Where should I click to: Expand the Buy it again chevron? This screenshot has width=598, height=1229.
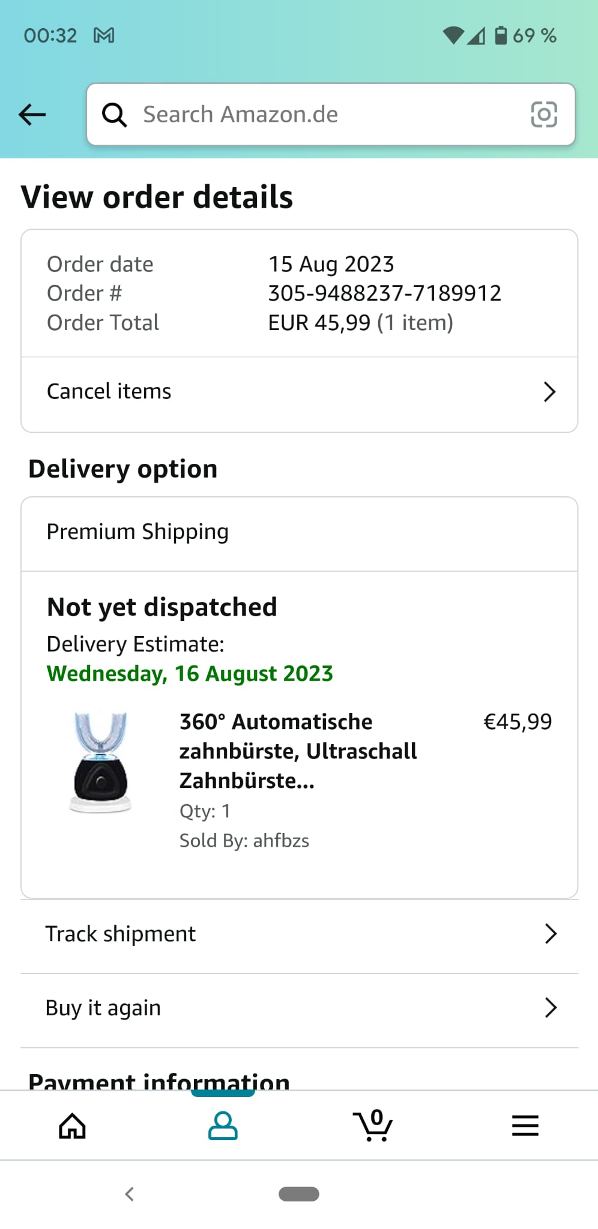click(x=551, y=1008)
